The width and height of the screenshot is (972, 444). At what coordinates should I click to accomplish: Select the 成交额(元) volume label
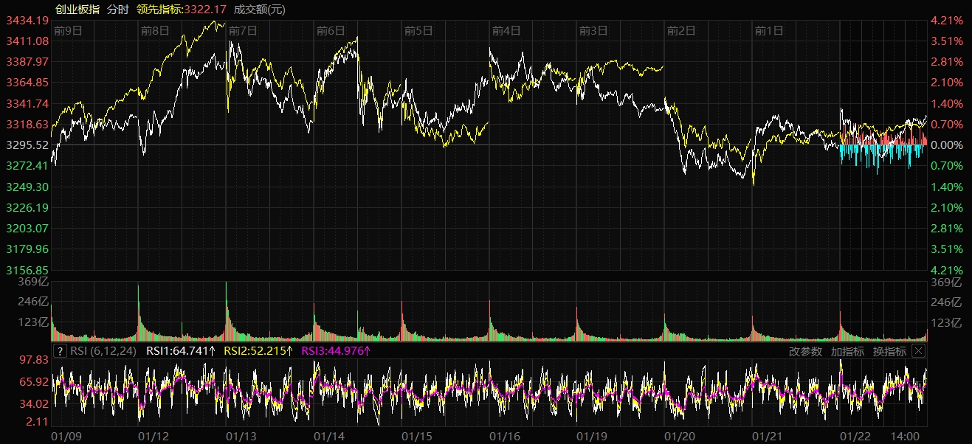point(259,10)
